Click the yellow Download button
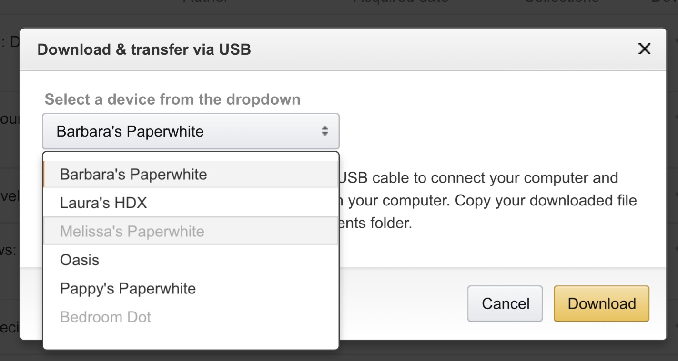The height and width of the screenshot is (361, 678). pyautogui.click(x=601, y=304)
